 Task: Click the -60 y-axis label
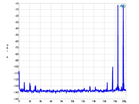(17, 41)
